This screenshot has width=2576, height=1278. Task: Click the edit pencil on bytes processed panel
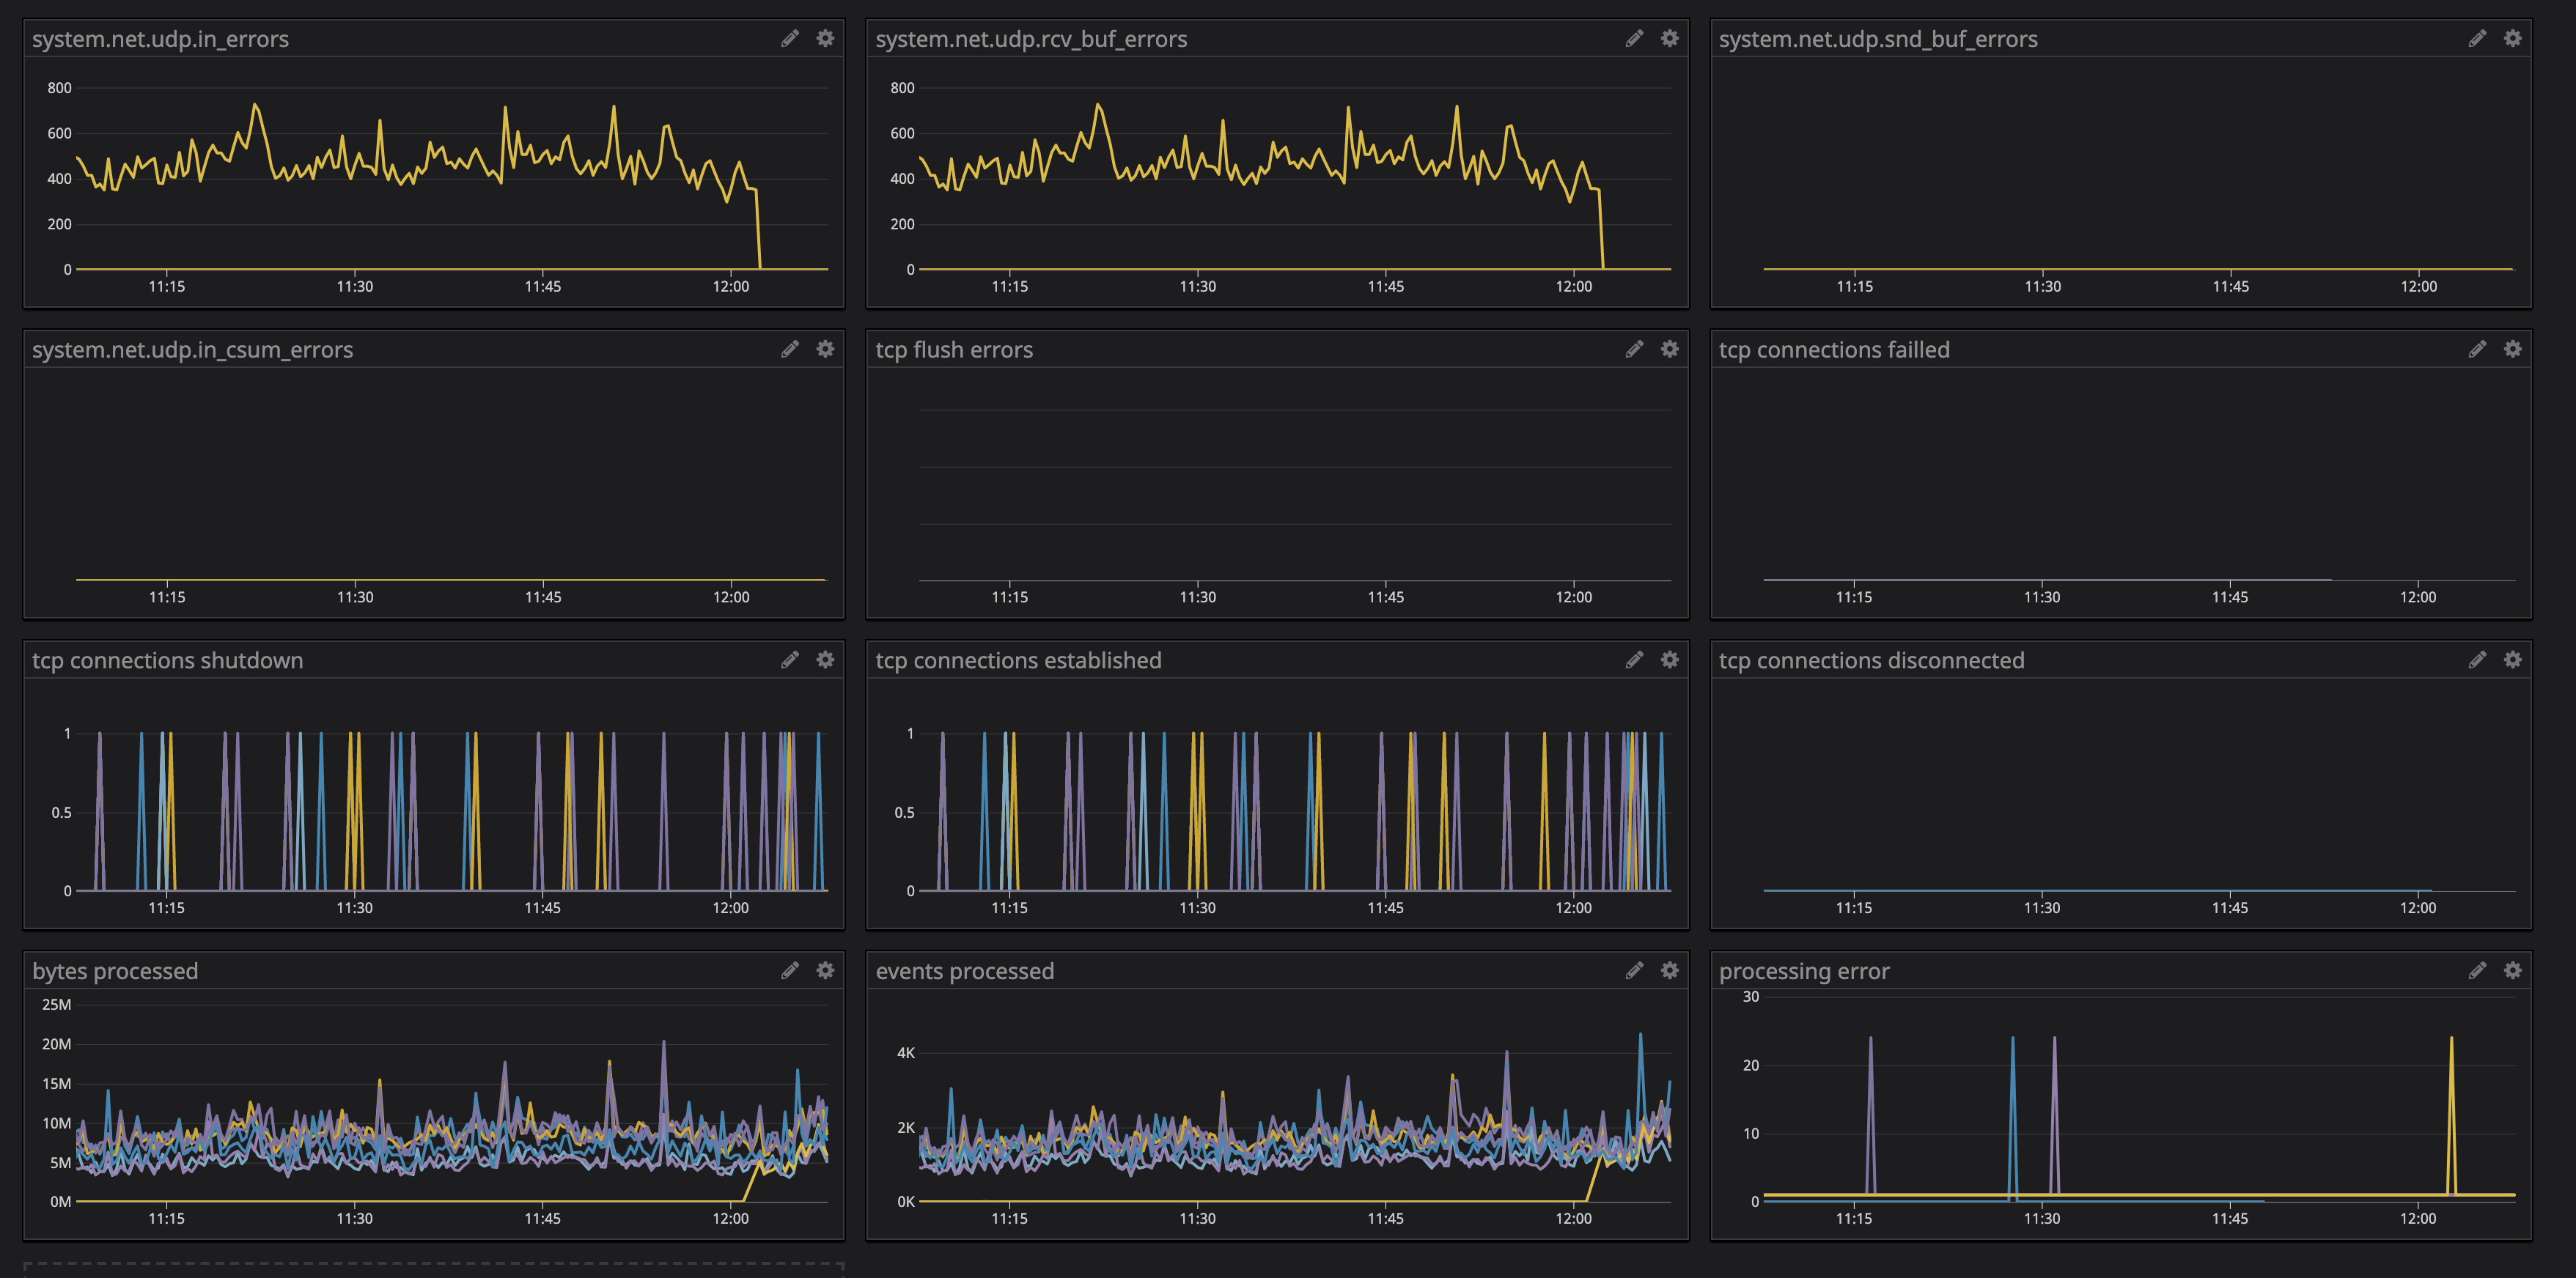tap(790, 970)
